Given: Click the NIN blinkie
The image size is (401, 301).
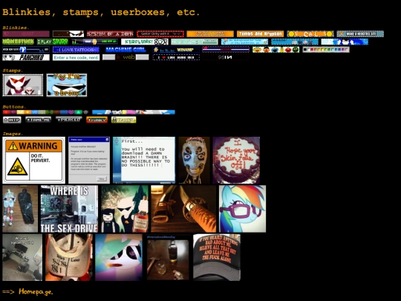Looking at the screenshot, I should point(226,57).
